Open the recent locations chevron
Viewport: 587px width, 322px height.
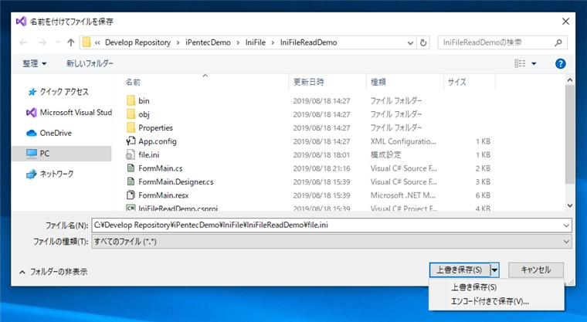click(57, 42)
